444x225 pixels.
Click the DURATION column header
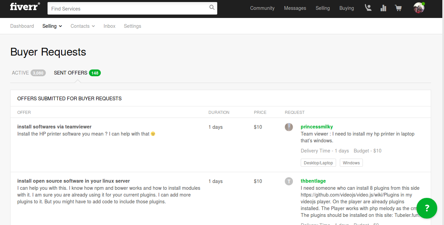219,112
